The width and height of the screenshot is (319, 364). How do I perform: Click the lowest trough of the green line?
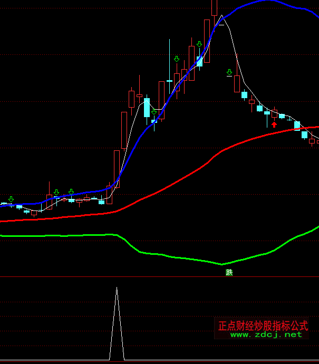pos(222,264)
